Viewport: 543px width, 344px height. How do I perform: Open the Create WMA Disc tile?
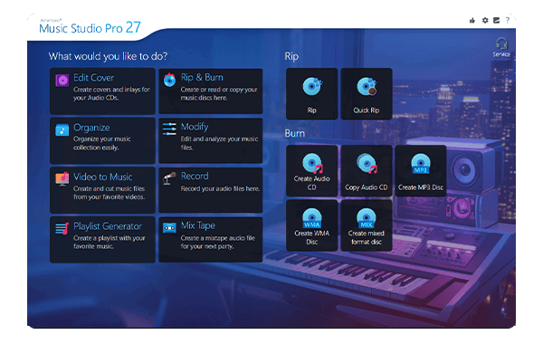311,225
